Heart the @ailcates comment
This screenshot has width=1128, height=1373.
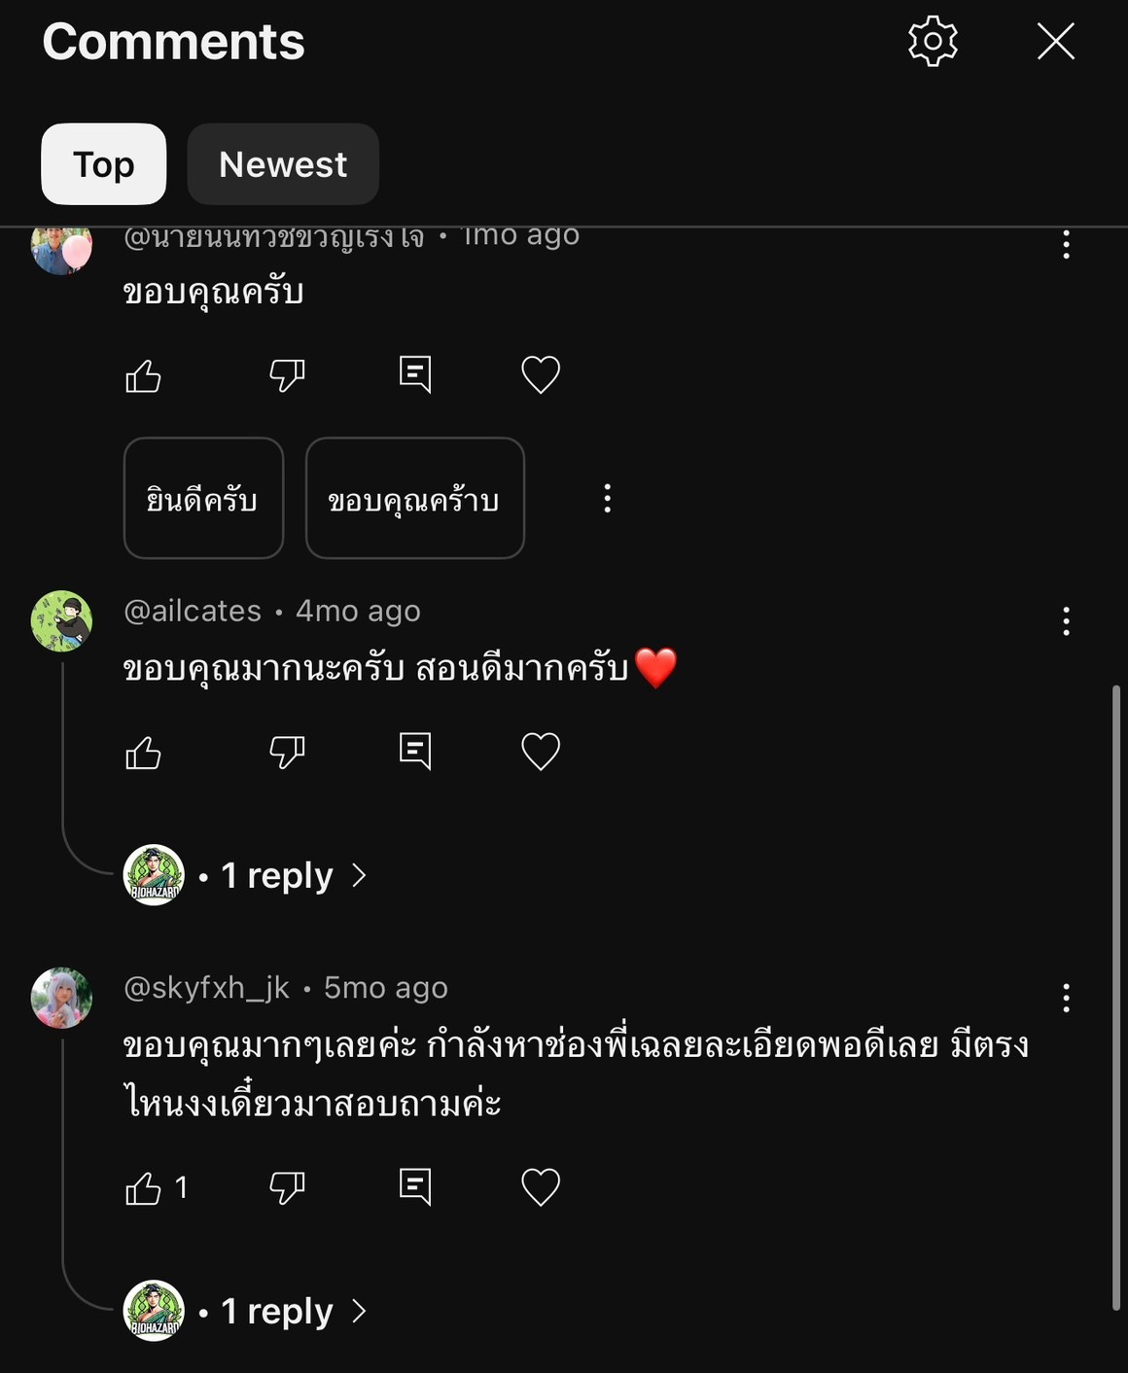click(541, 752)
